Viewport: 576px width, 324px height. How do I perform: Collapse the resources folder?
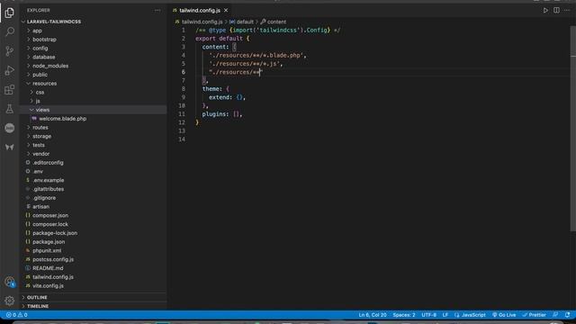[44, 84]
